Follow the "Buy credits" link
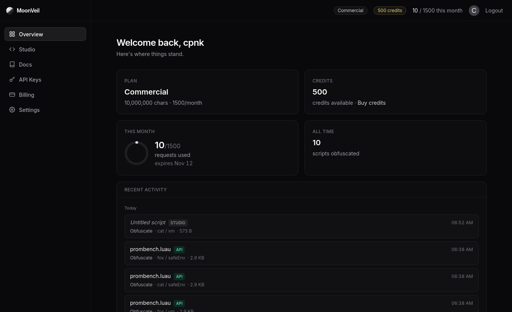Screen dimensions: 512x312 tap(372, 103)
